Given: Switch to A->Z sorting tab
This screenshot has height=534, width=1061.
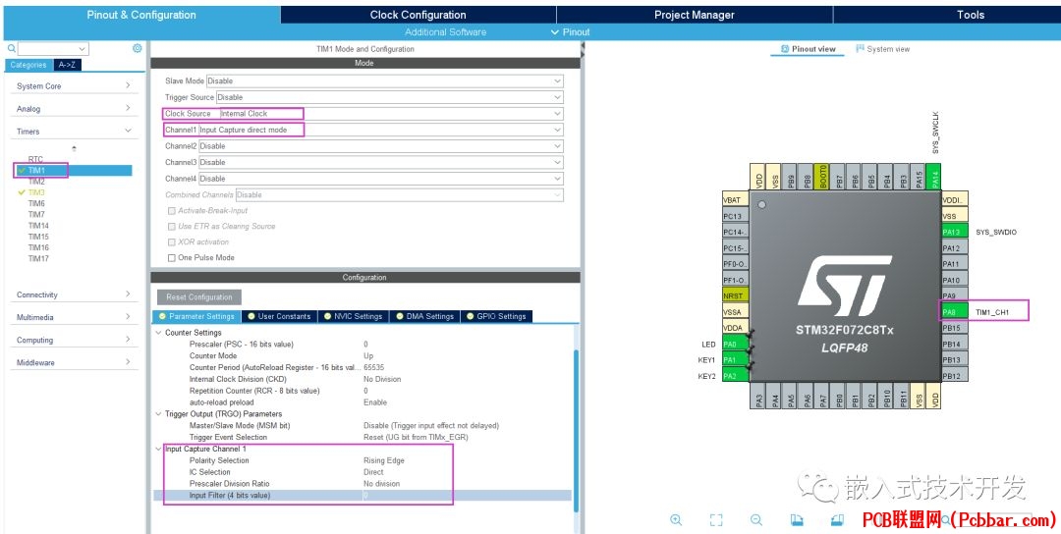Looking at the screenshot, I should (x=67, y=65).
